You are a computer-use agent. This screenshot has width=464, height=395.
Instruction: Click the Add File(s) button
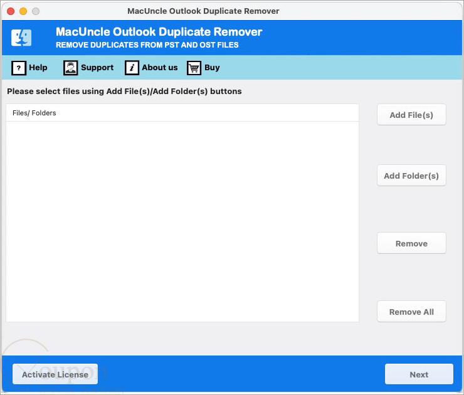tap(411, 115)
